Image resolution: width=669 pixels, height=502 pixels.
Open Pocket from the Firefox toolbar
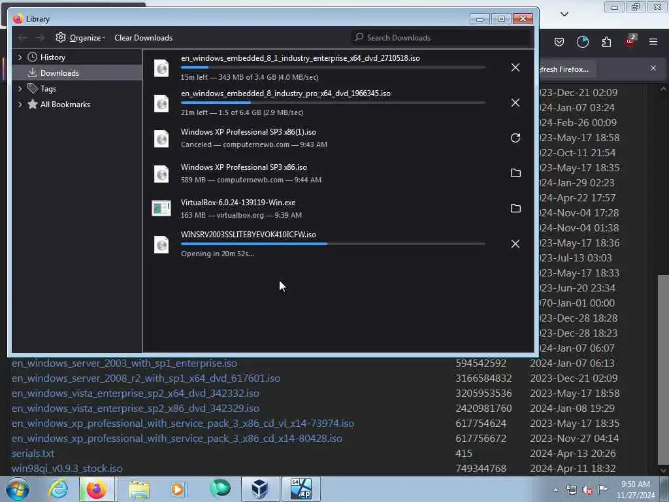pyautogui.click(x=559, y=42)
